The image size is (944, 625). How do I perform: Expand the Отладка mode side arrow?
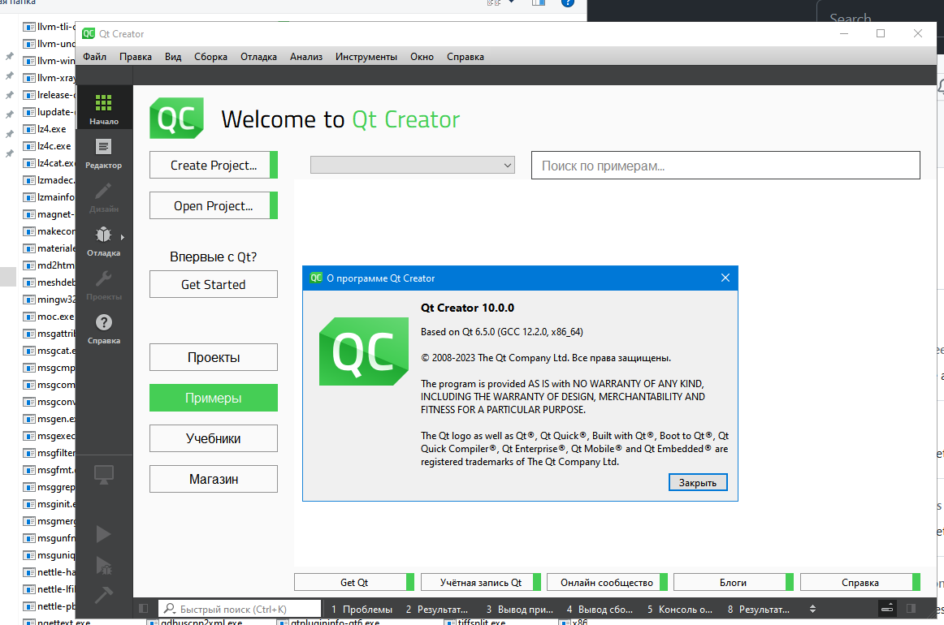pyautogui.click(x=122, y=237)
